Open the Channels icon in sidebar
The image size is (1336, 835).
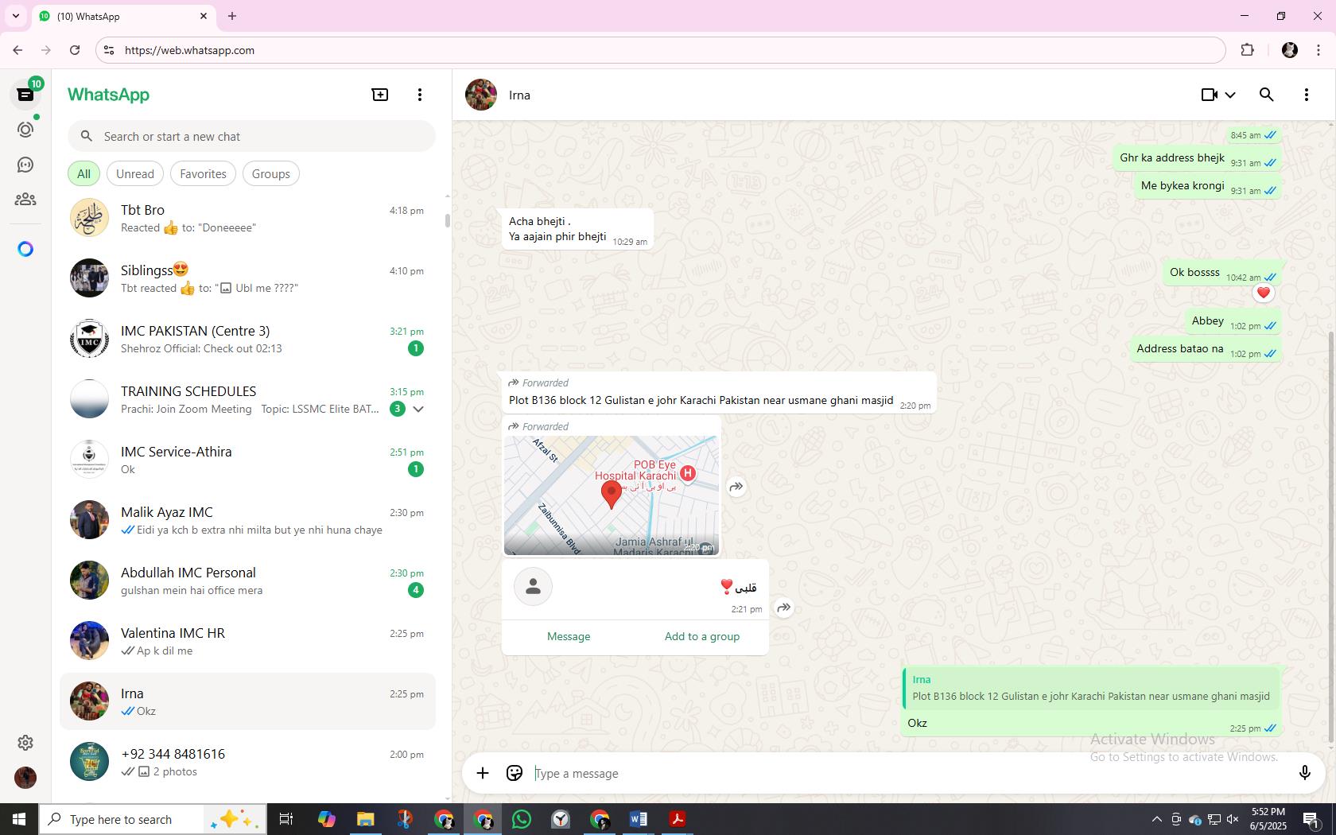tap(25, 165)
